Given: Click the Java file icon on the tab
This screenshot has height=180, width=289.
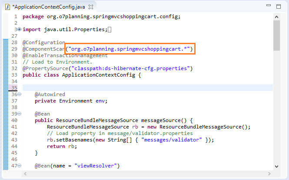Looking at the screenshot, I should pos(7,7).
